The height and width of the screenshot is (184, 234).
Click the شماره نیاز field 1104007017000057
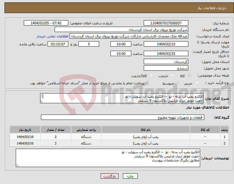(166, 23)
